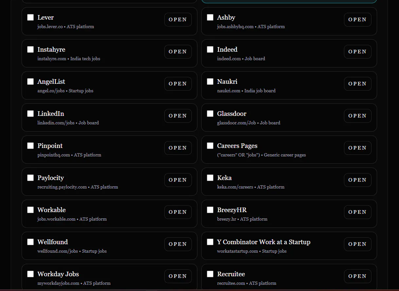Click the Indeed title text

(227, 49)
